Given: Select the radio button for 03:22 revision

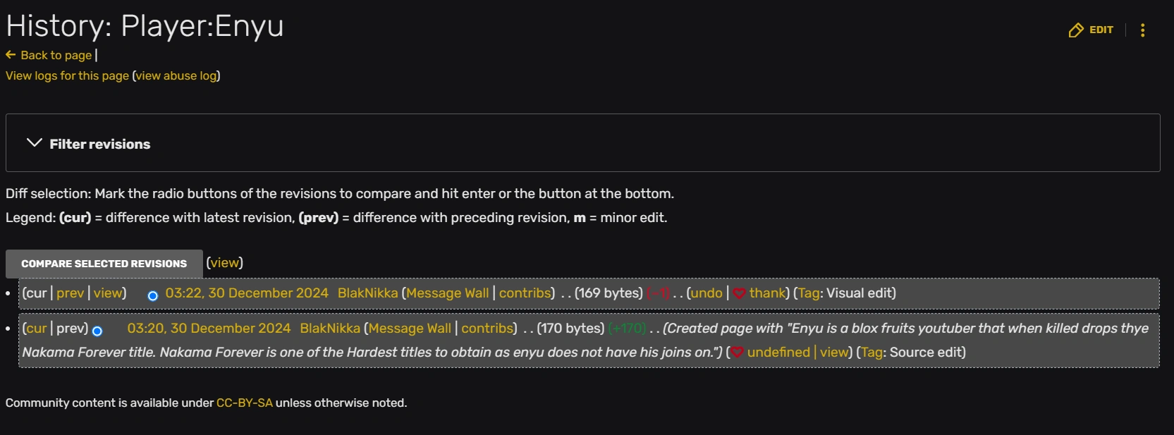Looking at the screenshot, I should [152, 295].
